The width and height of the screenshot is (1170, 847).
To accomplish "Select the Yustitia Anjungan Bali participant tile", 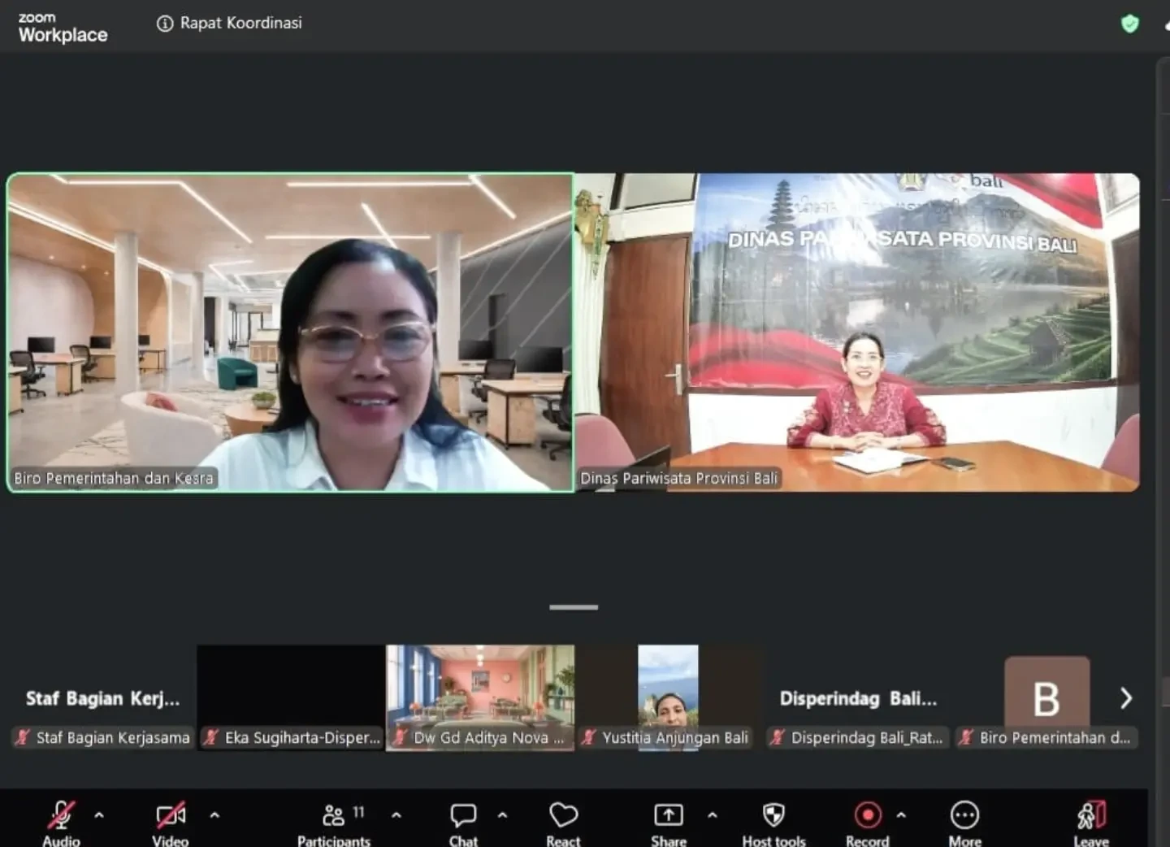I will click(x=669, y=698).
